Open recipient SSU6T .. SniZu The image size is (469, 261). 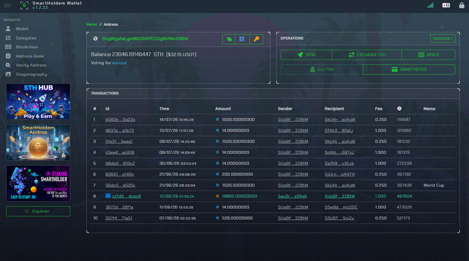(339, 218)
